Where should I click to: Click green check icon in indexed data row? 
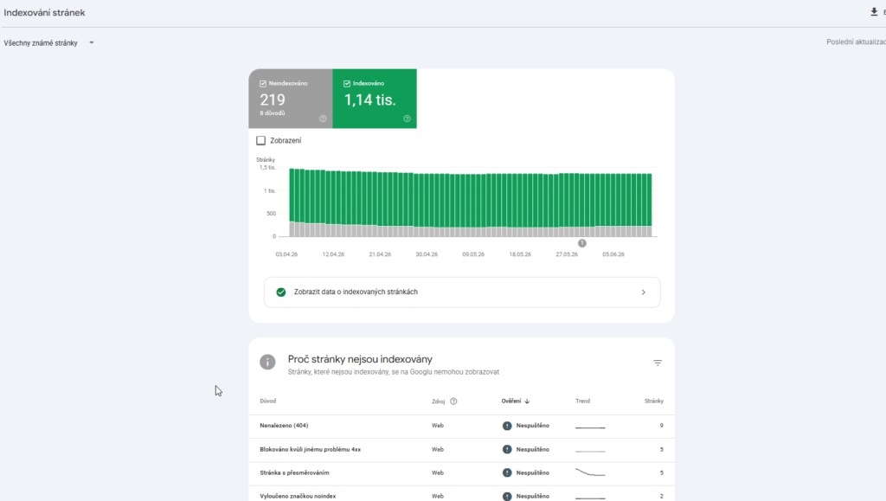(x=281, y=292)
